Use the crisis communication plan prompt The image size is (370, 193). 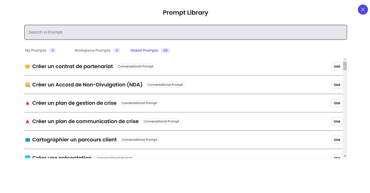pyautogui.click(x=337, y=121)
